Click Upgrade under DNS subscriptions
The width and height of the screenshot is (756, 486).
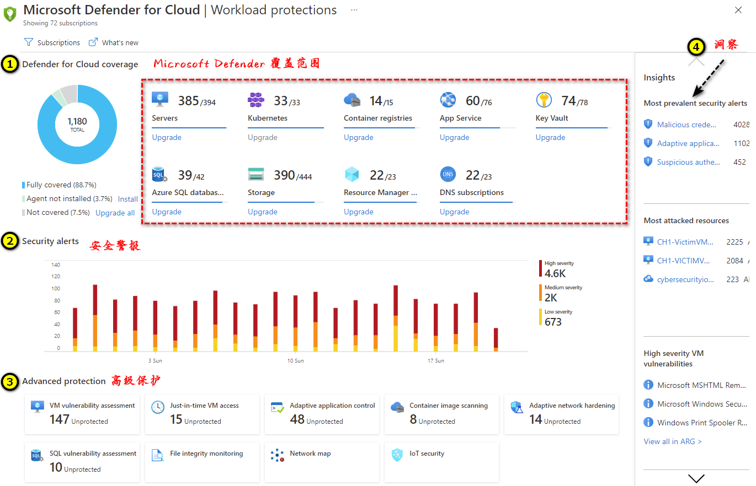(x=455, y=212)
